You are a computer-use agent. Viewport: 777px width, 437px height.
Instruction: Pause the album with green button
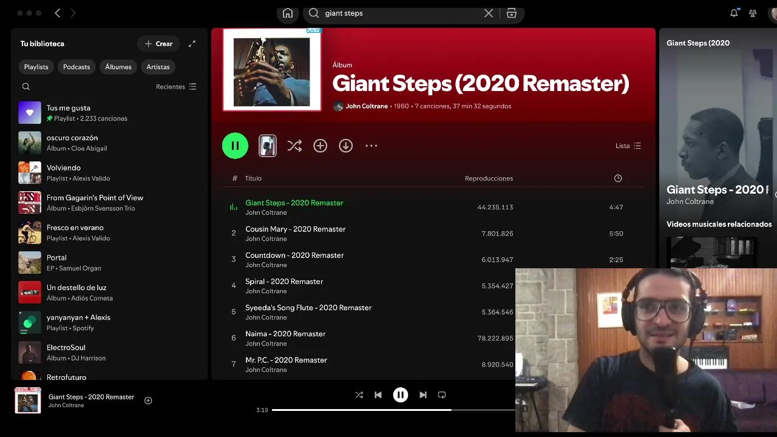(235, 146)
